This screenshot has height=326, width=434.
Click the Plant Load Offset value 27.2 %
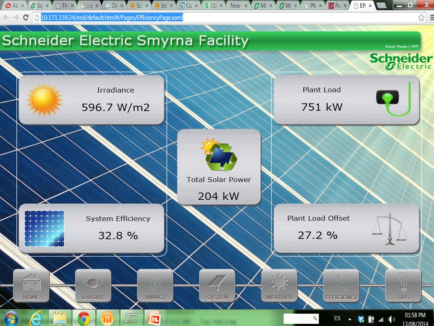pyautogui.click(x=318, y=235)
